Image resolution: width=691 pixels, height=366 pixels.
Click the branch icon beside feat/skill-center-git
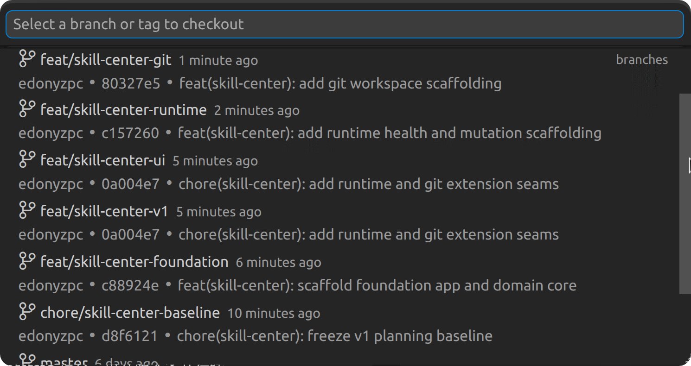click(x=27, y=59)
